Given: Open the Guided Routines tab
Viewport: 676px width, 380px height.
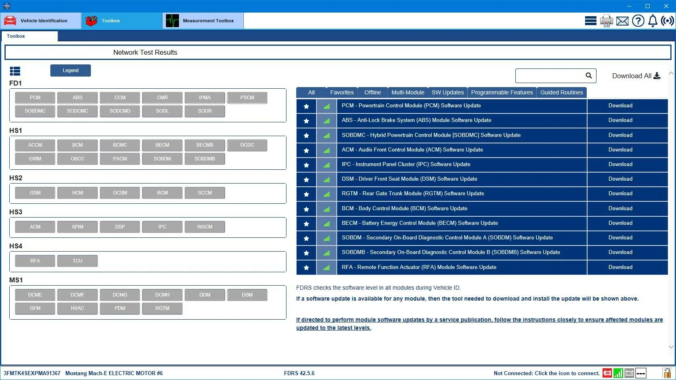Looking at the screenshot, I should pos(562,92).
